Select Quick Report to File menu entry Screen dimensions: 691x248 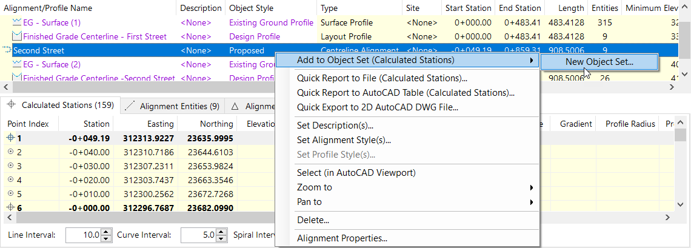(382, 78)
